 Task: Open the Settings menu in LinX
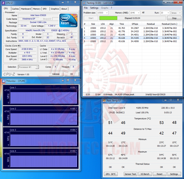(94, 8)
